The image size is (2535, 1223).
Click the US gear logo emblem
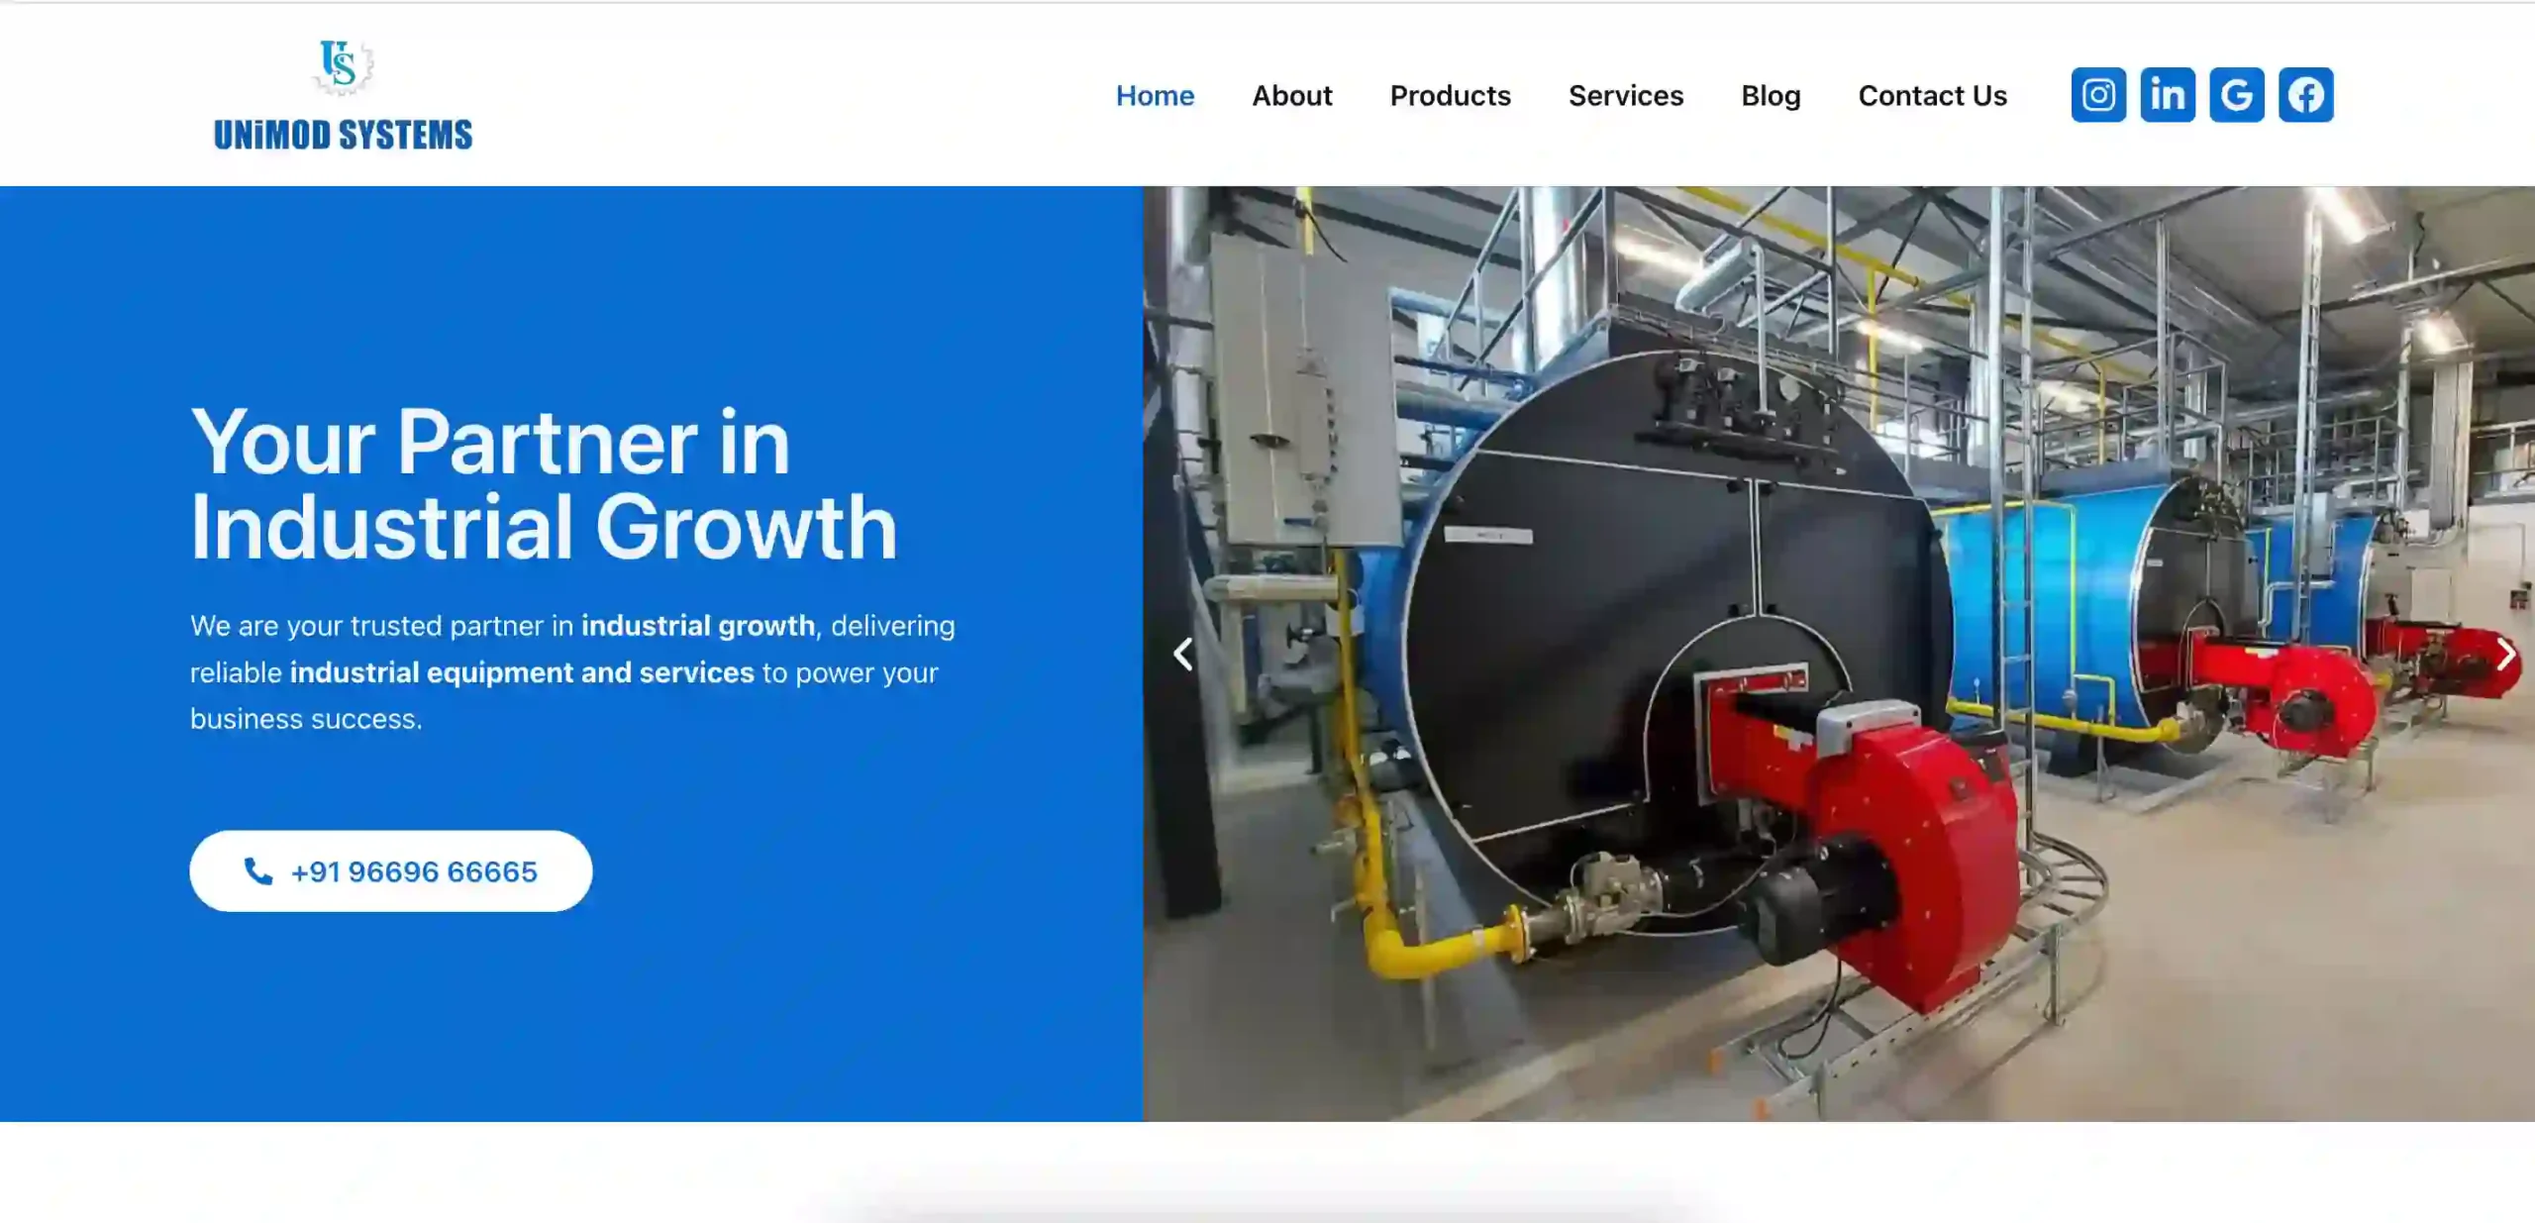click(342, 66)
